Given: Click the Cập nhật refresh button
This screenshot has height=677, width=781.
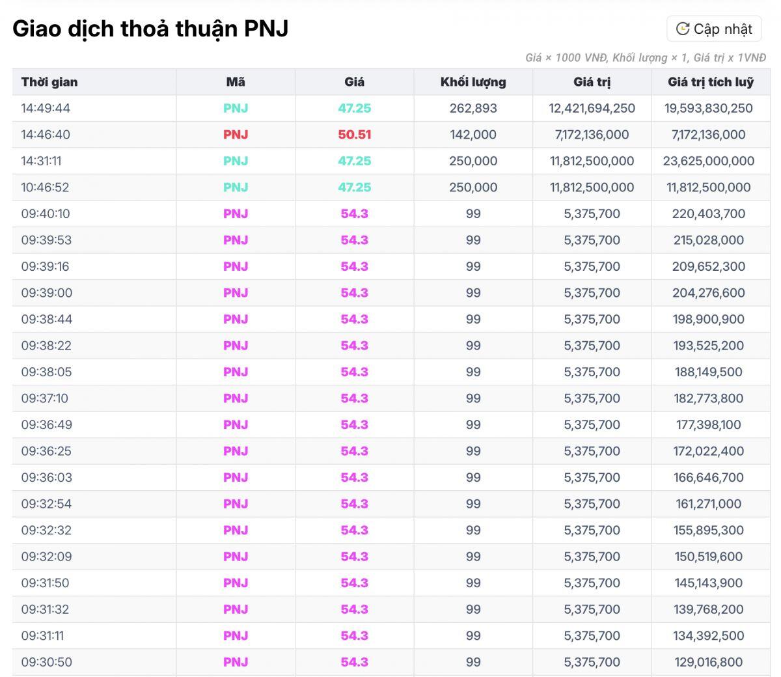Looking at the screenshot, I should coord(714,29).
